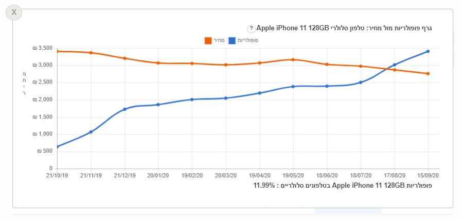This screenshot has width=462, height=221.
Task: Select price data point at 21/11/19
Action: pyautogui.click(x=91, y=53)
